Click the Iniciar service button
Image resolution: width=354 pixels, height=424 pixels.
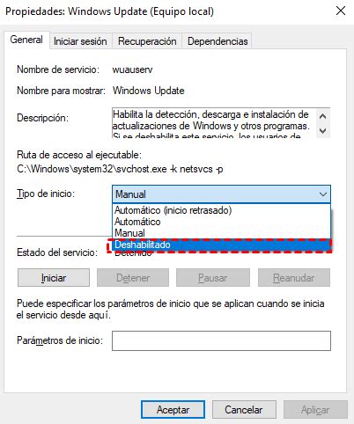pyautogui.click(x=54, y=278)
